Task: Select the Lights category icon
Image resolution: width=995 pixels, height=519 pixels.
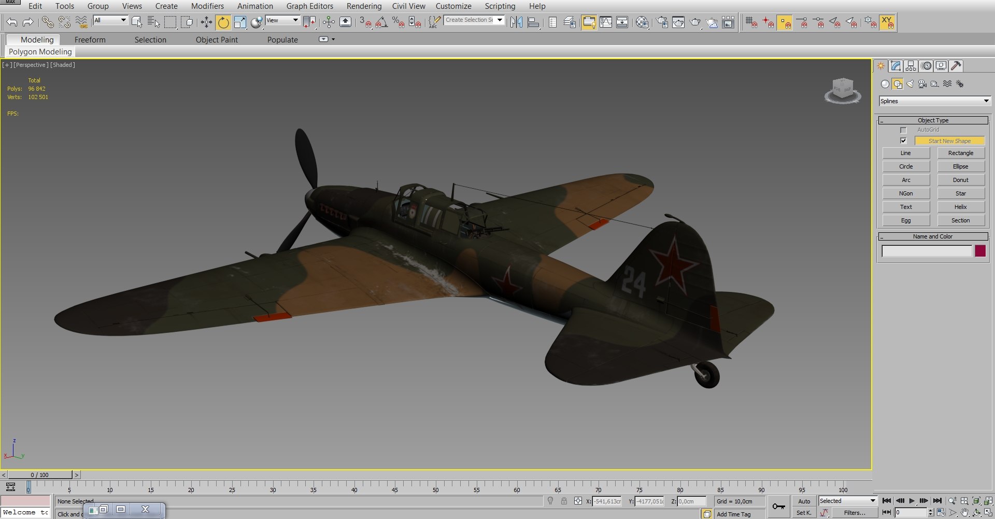Action: 910,84
